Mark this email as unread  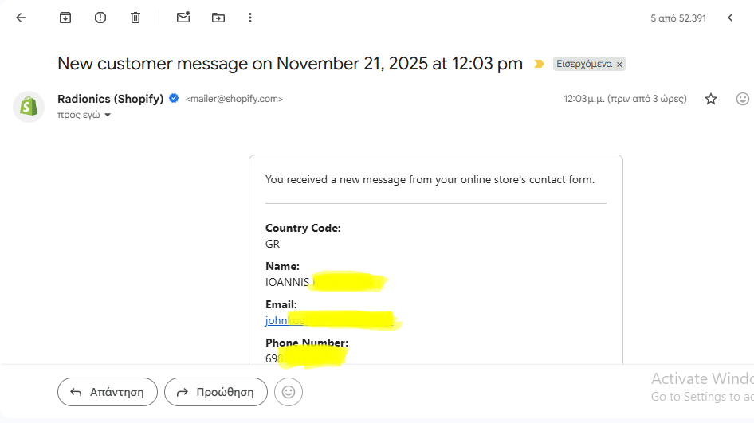[183, 18]
